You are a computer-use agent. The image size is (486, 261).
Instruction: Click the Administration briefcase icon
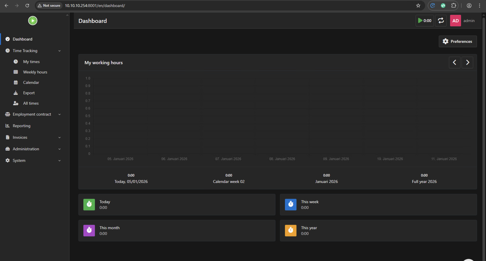click(x=8, y=149)
